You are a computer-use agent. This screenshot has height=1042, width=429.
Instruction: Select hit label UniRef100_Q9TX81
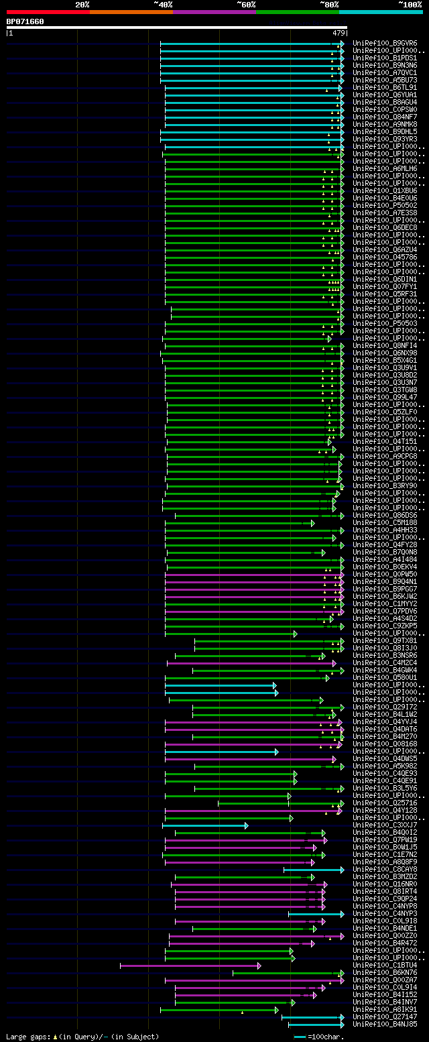(385, 640)
